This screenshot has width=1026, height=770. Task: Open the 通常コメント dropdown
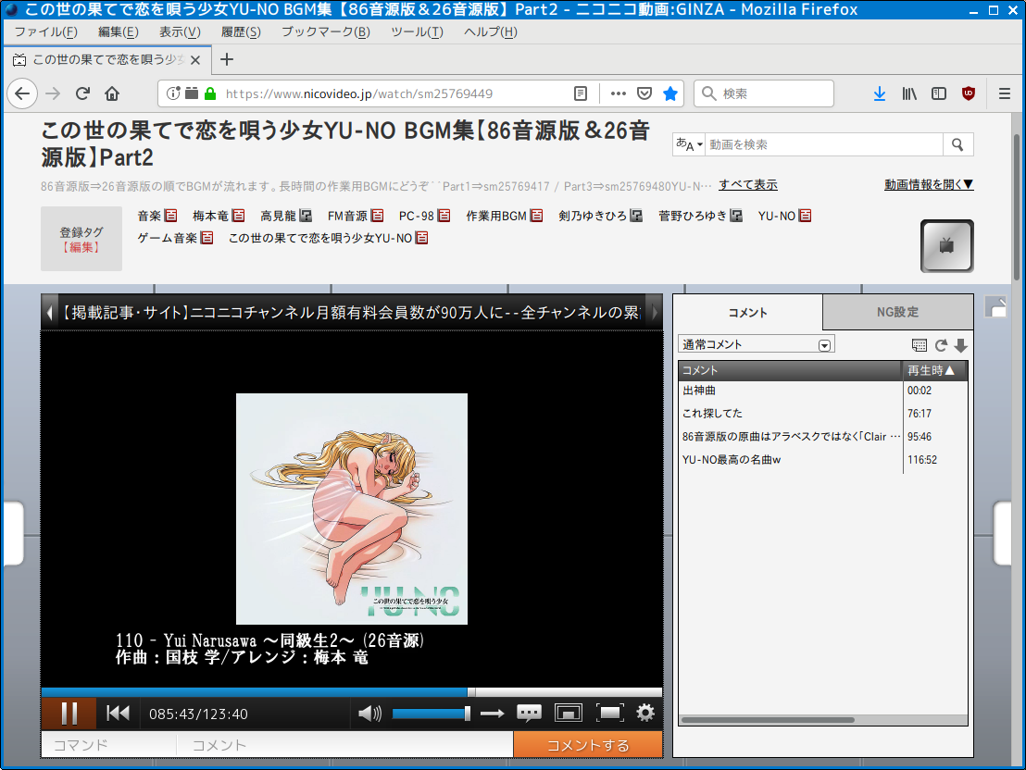[757, 344]
